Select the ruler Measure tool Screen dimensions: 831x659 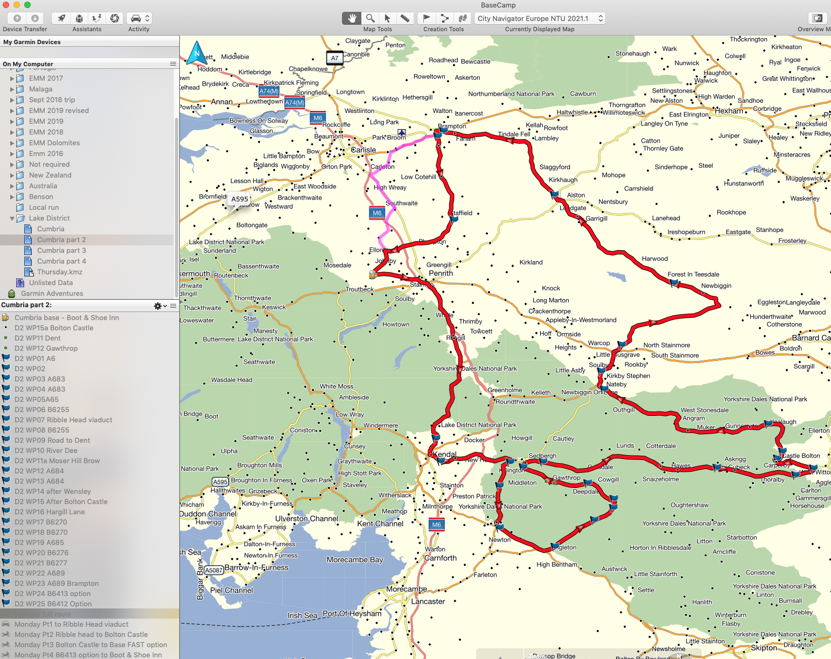(405, 18)
